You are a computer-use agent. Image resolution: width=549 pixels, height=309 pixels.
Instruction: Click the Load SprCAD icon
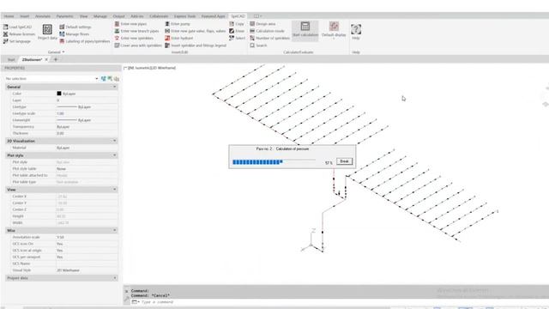click(6, 27)
